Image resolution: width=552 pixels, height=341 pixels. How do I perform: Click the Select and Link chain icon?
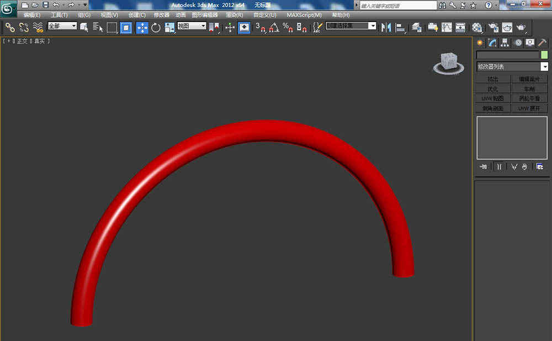coord(10,27)
